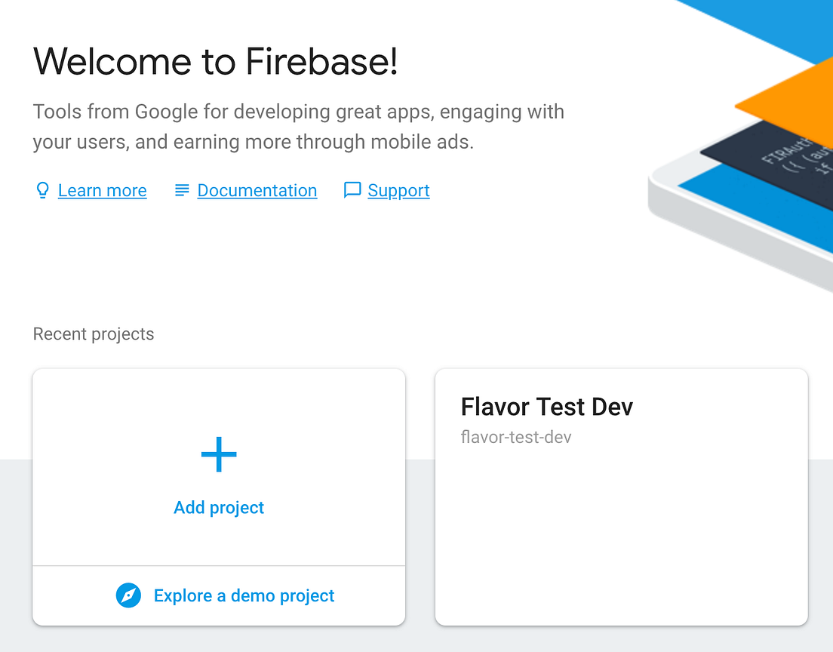The width and height of the screenshot is (833, 652).
Task: Click the lightbulb icon beside Learn more
Action: [43, 190]
